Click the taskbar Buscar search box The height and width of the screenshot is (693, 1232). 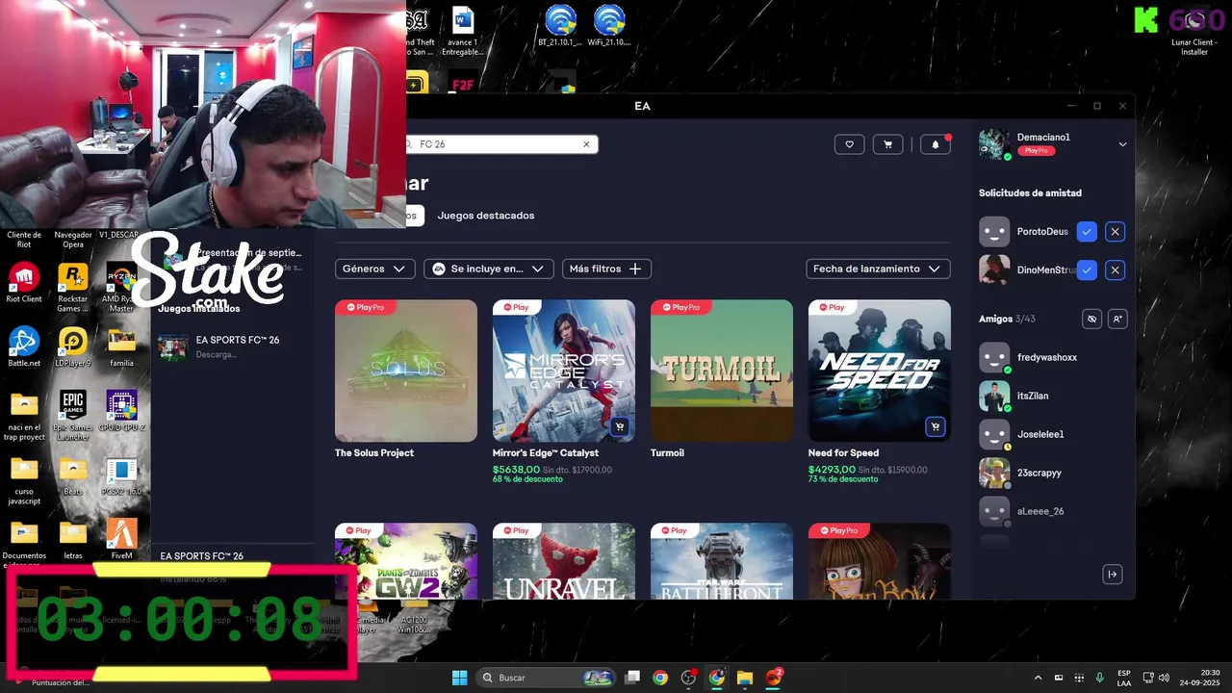[547, 678]
